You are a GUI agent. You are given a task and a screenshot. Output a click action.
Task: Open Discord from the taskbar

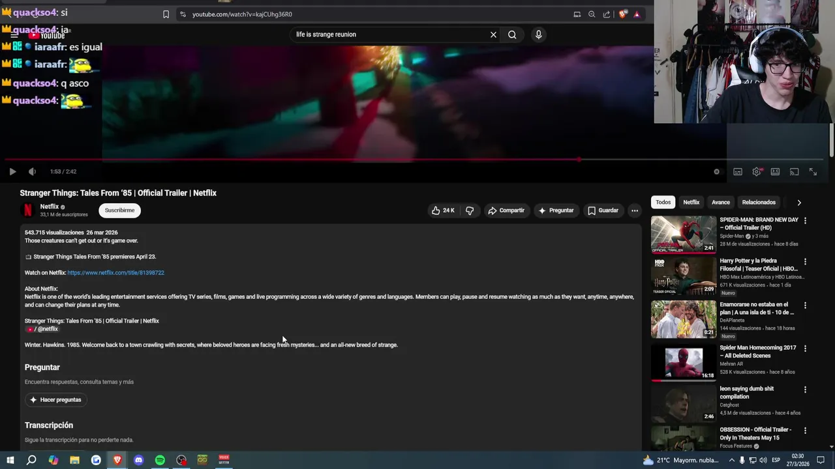tap(138, 460)
